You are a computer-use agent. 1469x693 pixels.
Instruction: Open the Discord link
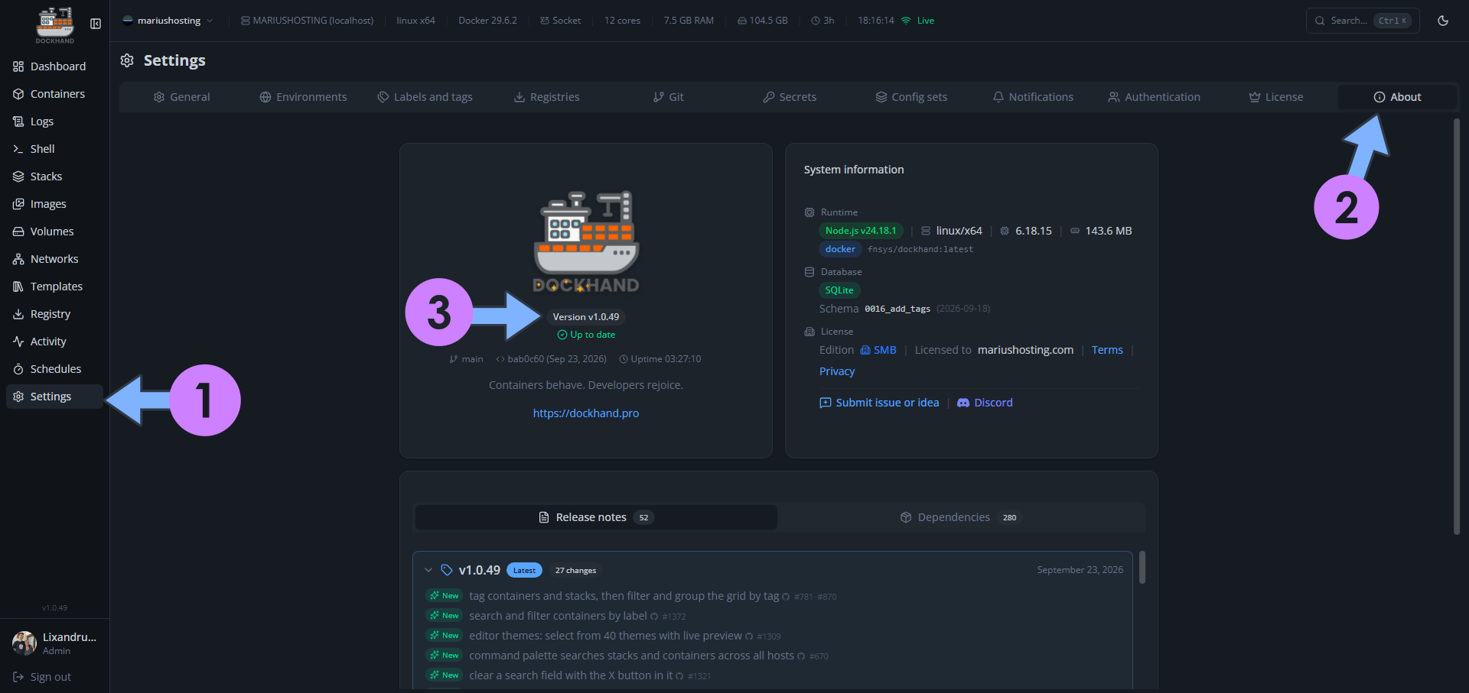click(985, 403)
